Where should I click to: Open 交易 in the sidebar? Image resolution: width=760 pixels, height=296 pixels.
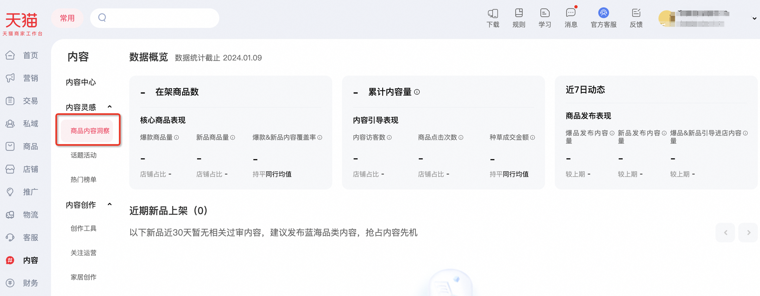click(x=22, y=101)
